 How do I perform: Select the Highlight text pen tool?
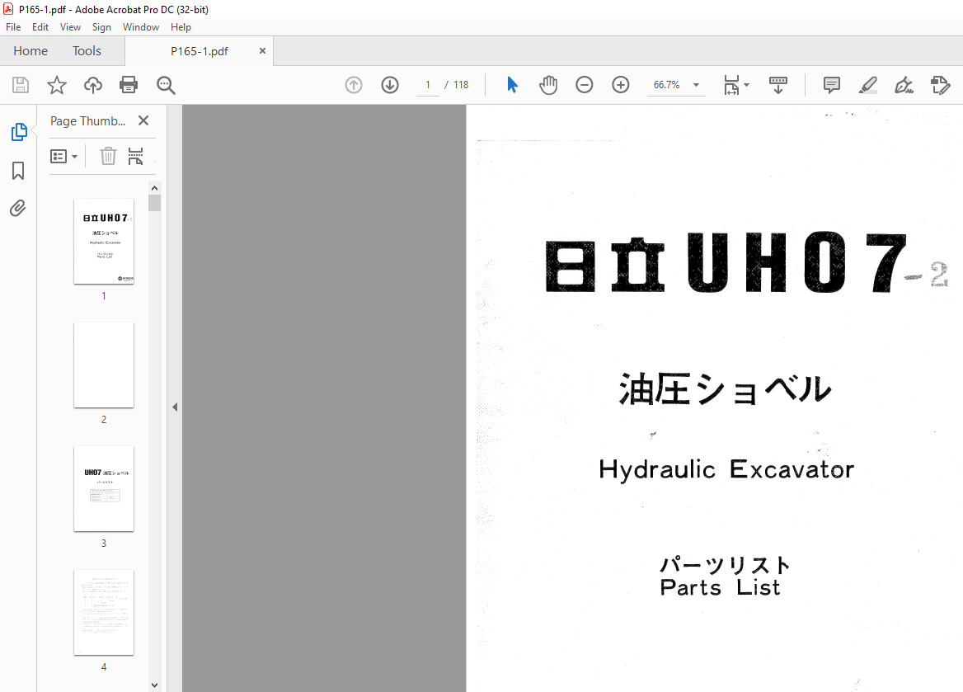click(x=868, y=85)
